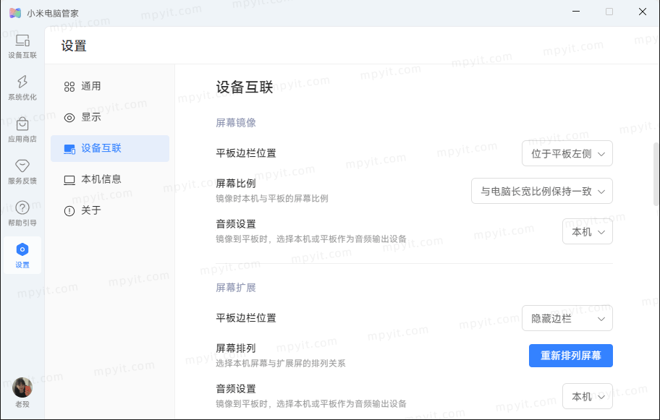
Task: Select the blue 设置 hexagon icon
Action: pyautogui.click(x=22, y=249)
